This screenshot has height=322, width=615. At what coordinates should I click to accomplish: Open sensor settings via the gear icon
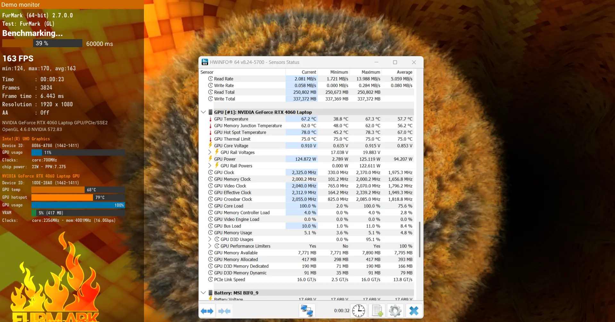[395, 311]
